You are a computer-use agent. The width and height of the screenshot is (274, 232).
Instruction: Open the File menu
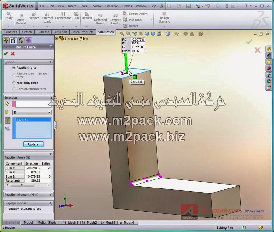tap(42, 6)
